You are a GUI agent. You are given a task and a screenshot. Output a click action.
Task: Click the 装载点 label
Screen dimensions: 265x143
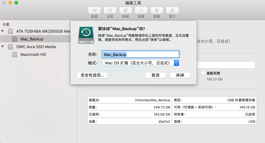[94, 100]
